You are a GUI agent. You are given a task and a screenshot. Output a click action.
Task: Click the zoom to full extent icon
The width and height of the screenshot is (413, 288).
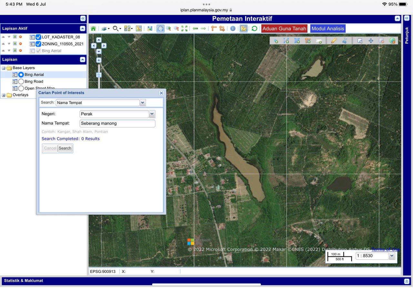tap(184, 29)
